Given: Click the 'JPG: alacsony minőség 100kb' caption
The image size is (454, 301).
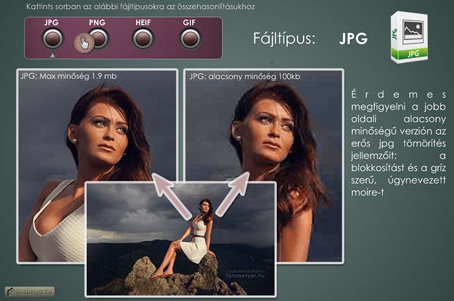Looking at the screenshot, I should pyautogui.click(x=245, y=76).
